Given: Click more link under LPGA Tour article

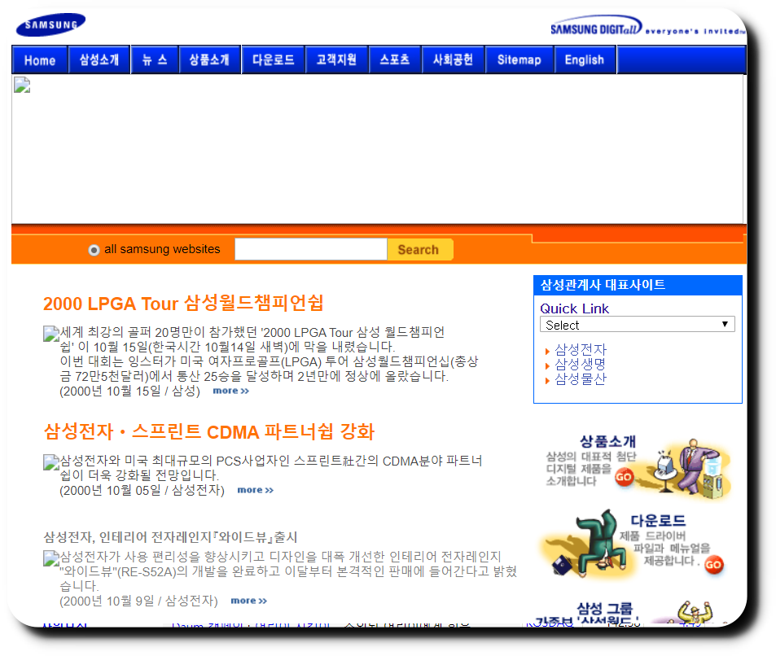Looking at the screenshot, I should tap(230, 391).
